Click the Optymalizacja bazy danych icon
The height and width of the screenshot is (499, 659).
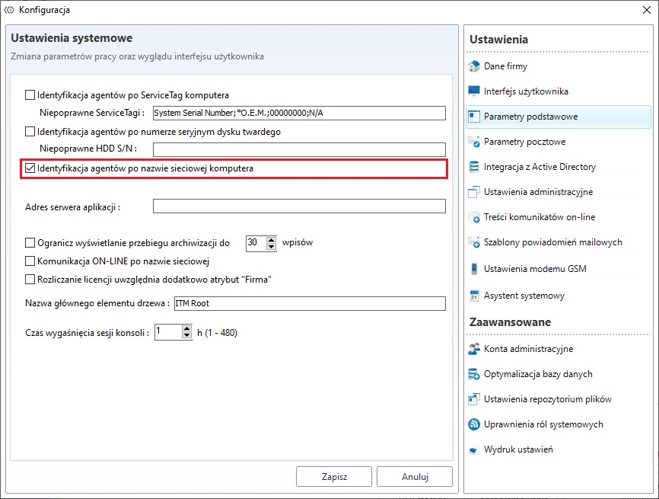474,374
